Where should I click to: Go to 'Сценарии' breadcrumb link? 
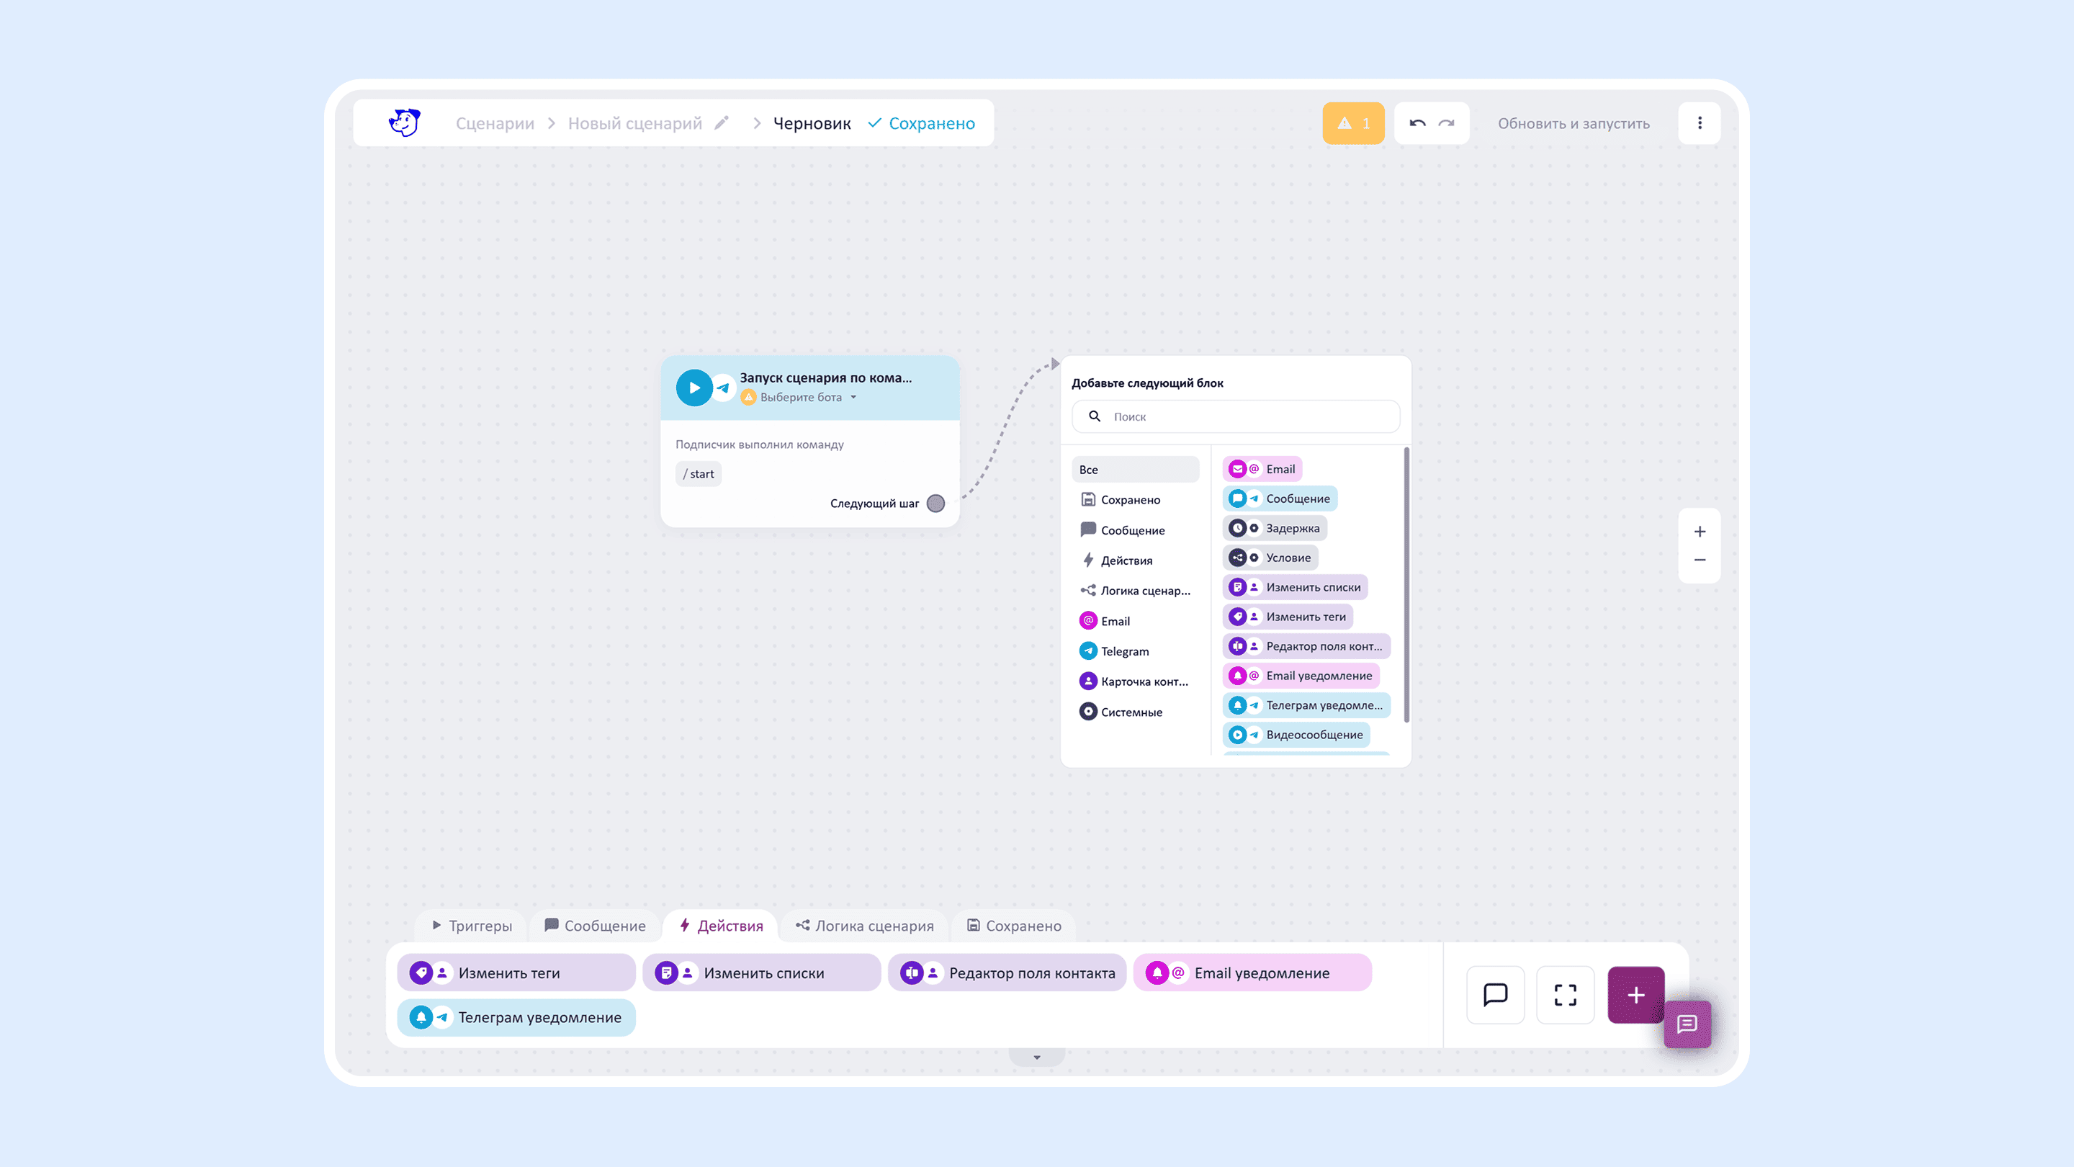pos(494,123)
